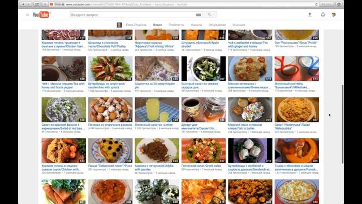Open the YouTube hamburger guide menu

click(28, 15)
